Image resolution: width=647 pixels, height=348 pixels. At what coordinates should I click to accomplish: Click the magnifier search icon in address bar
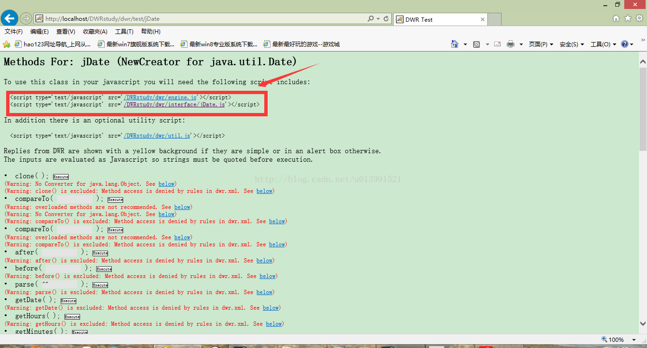(370, 19)
